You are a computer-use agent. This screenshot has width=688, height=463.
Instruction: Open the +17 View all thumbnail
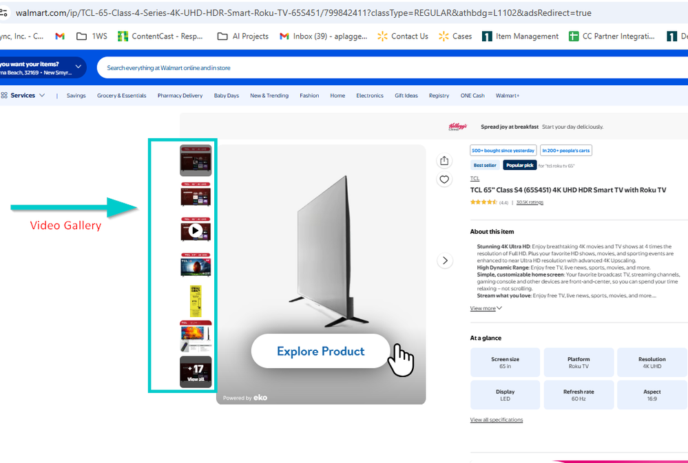pos(196,372)
